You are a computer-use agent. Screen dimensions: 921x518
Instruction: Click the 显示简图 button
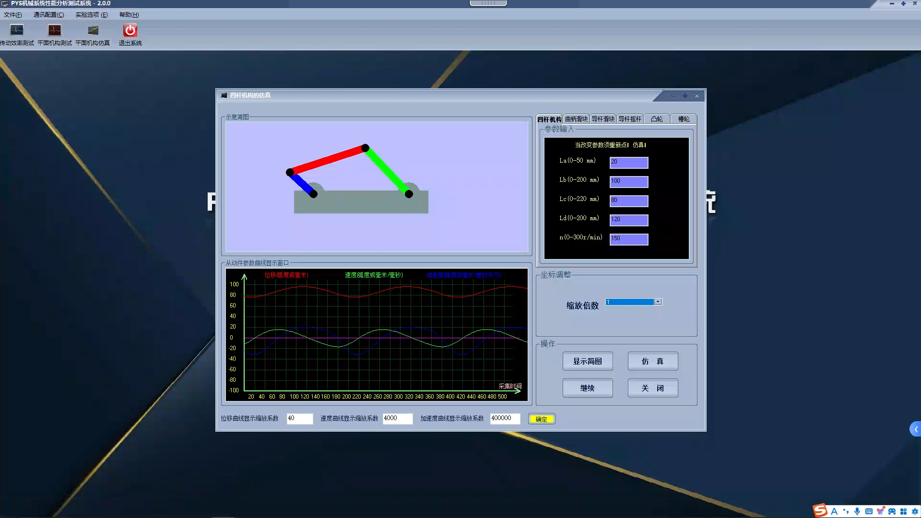click(x=588, y=361)
